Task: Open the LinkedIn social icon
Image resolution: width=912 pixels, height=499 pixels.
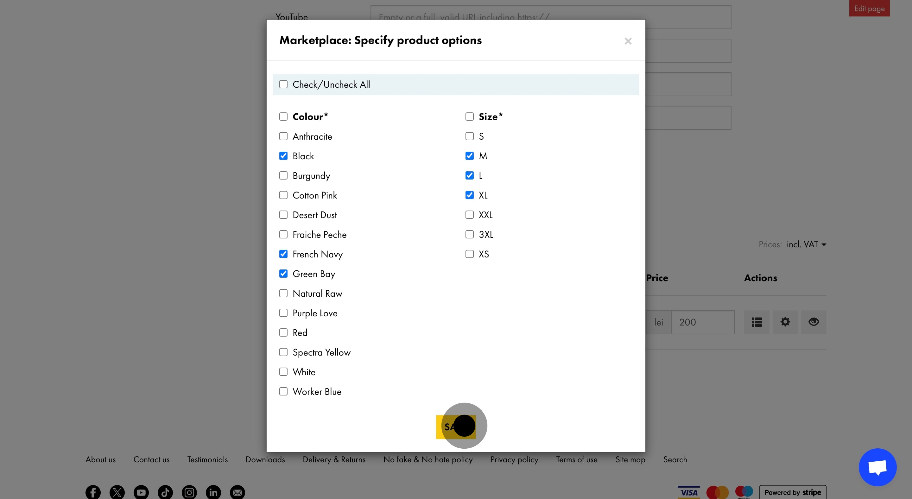Action: pyautogui.click(x=213, y=492)
